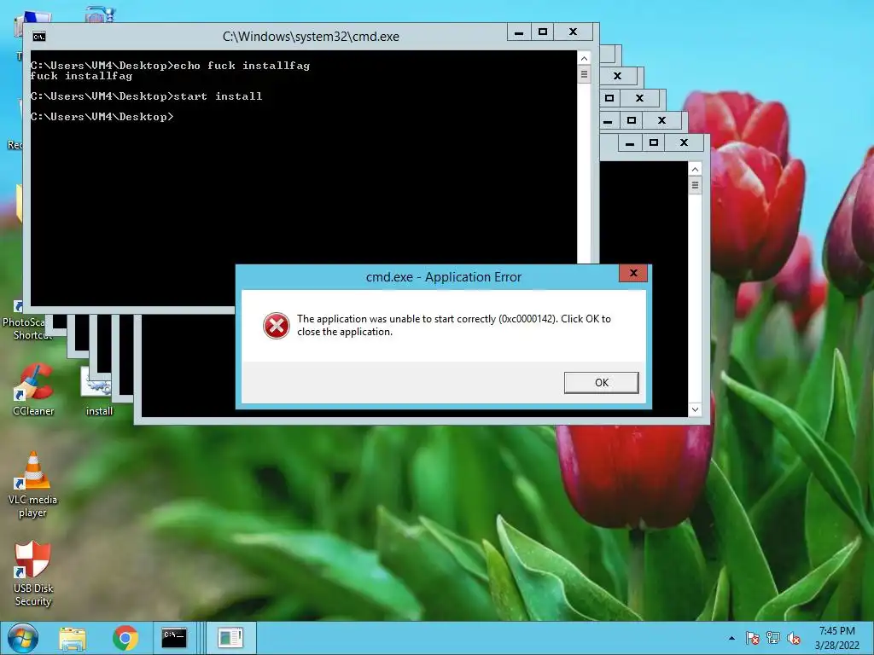874x655 pixels.
Task: Click OK in the Application Error dialog
Action: click(x=602, y=383)
